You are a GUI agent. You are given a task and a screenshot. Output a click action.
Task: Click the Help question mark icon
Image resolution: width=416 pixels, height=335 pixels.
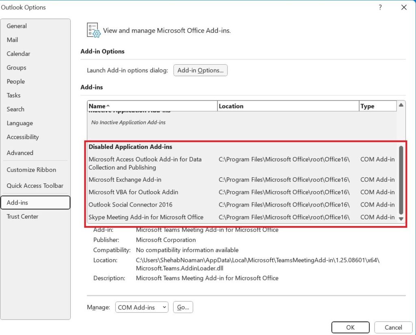click(x=380, y=7)
